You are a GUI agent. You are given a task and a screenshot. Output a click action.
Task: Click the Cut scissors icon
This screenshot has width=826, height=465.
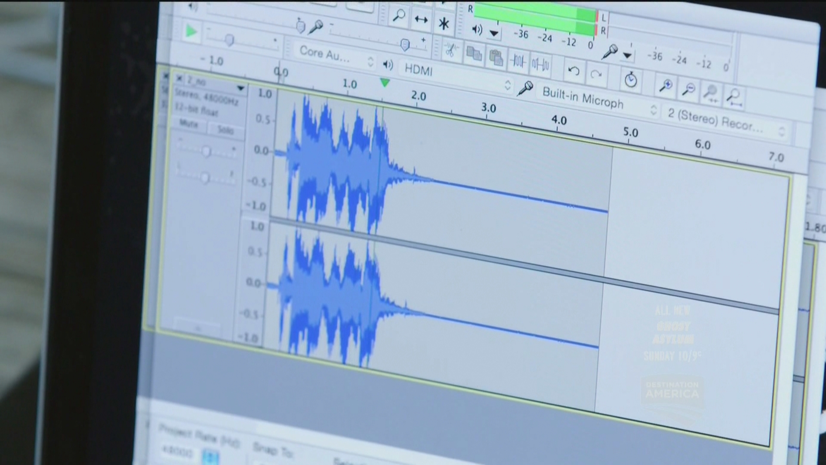pos(451,50)
